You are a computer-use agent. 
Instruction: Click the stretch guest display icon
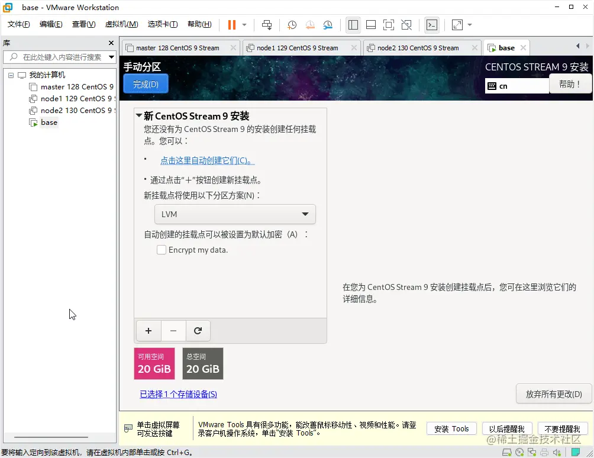click(x=457, y=25)
